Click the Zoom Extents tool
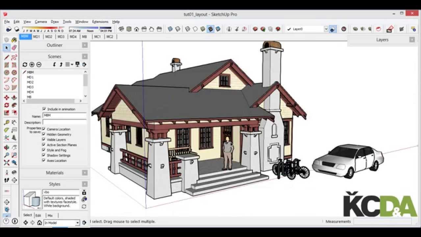The height and width of the screenshot is (237, 421). (x=7, y=163)
